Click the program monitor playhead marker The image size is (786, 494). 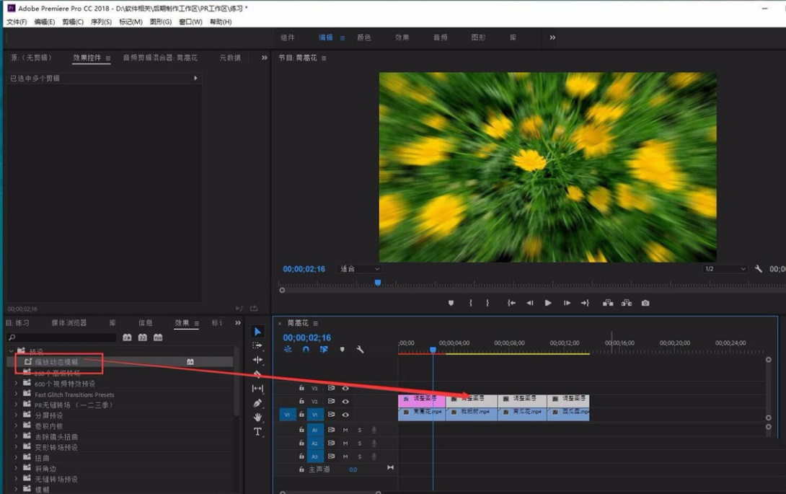tap(378, 283)
